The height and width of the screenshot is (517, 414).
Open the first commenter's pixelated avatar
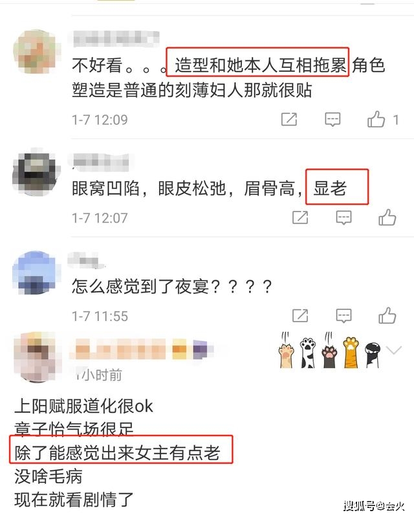(37, 51)
